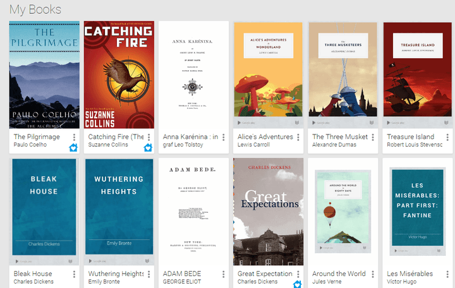Open options menu for The Three Musketeers
Screen dimensions: 455x288
[373, 137]
